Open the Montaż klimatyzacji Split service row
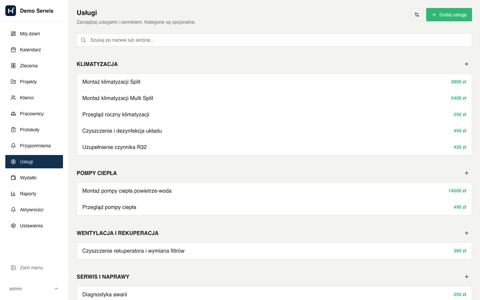This screenshot has height=300, width=480. tap(274, 82)
